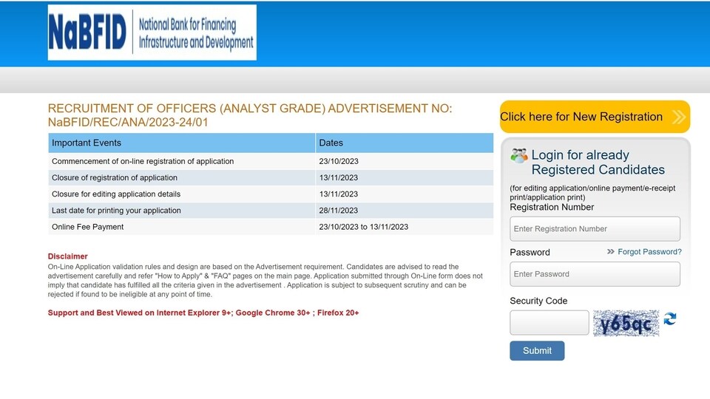Click the recruitment advertisement heading text
710x399 pixels.
click(x=250, y=115)
